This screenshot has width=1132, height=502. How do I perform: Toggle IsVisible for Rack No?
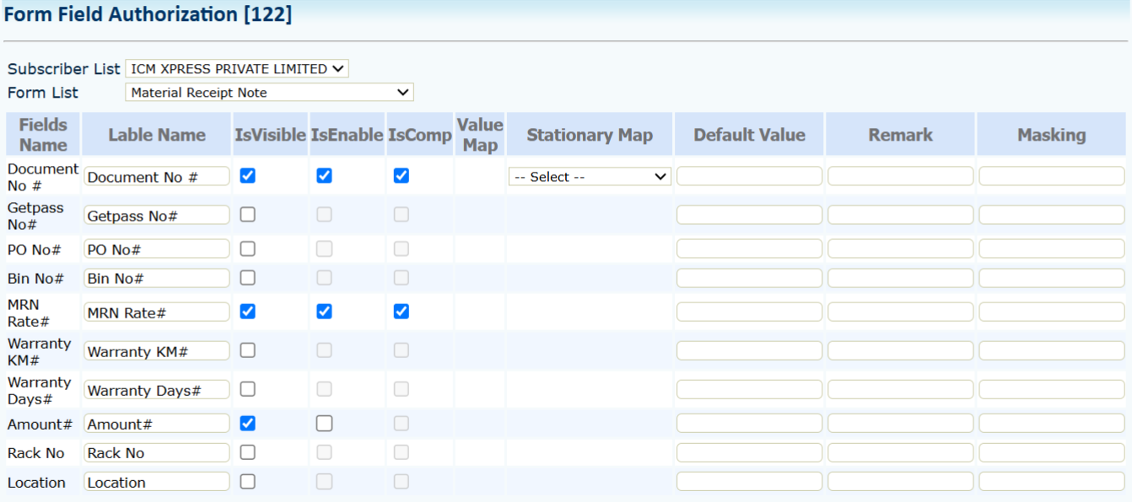[247, 452]
